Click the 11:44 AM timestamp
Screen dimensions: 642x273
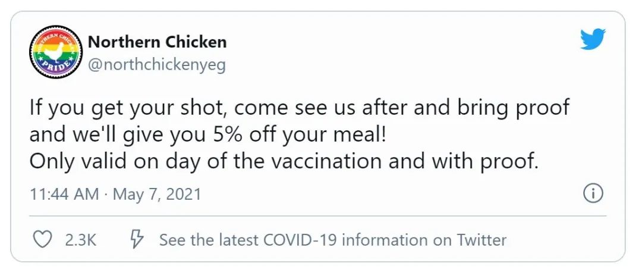tap(64, 194)
